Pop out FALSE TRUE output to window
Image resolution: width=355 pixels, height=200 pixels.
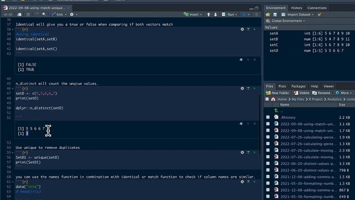[241, 59]
